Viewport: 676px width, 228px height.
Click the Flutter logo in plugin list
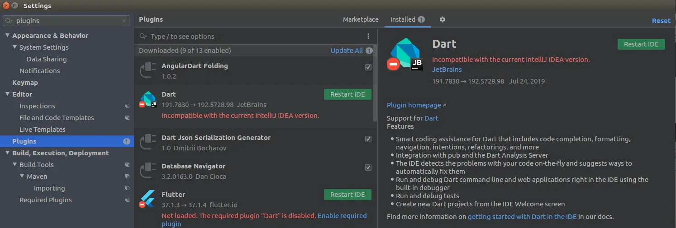click(148, 199)
